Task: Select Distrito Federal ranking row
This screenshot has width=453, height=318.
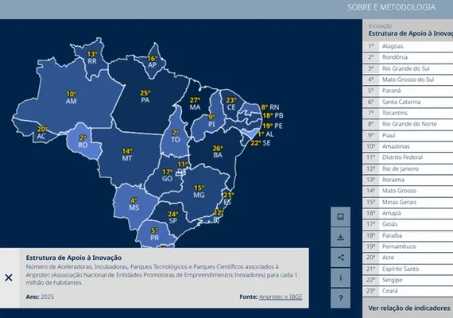Action: (408, 157)
